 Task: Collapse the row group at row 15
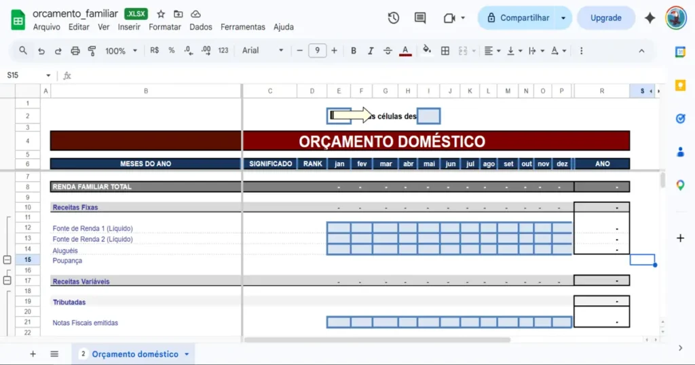7,260
